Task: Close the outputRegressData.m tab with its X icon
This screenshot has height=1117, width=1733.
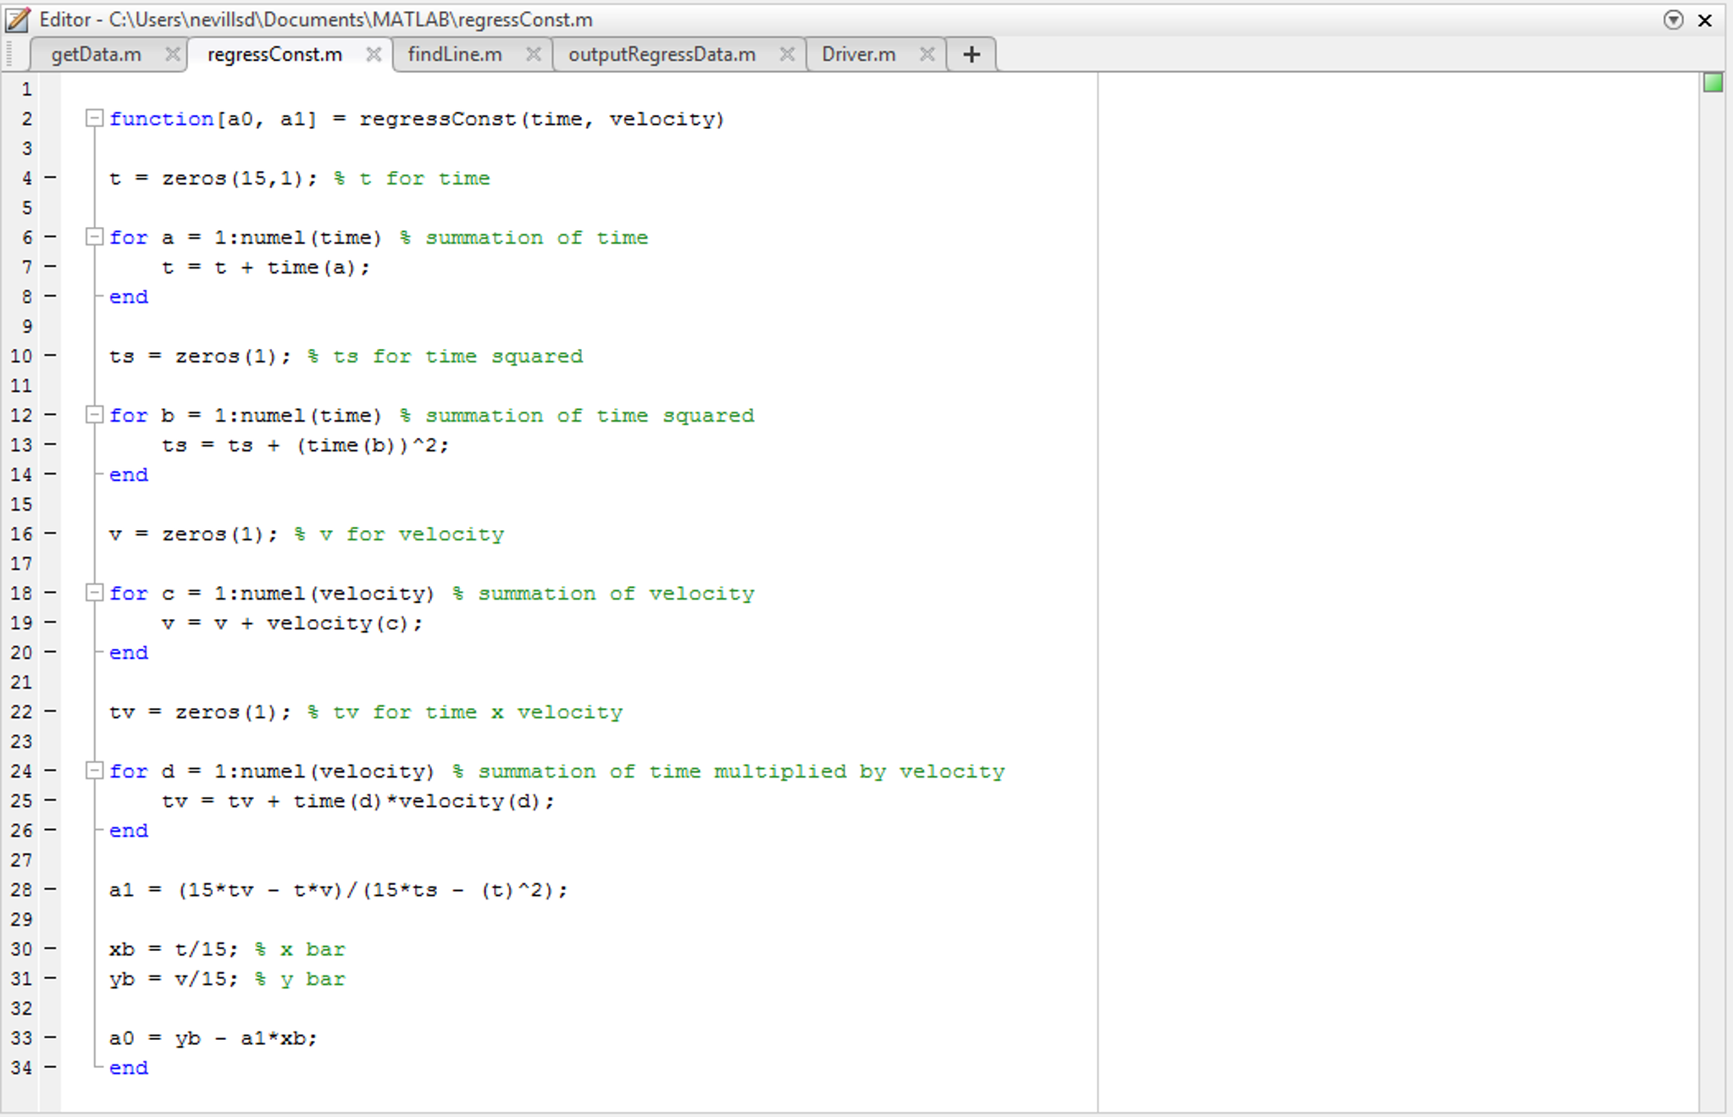Action: (x=787, y=53)
